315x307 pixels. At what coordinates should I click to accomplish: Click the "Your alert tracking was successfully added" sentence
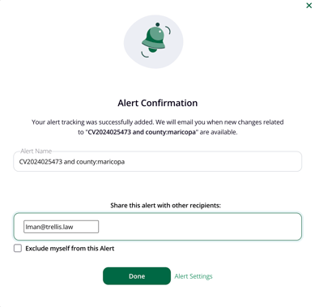pyautogui.click(x=93, y=122)
